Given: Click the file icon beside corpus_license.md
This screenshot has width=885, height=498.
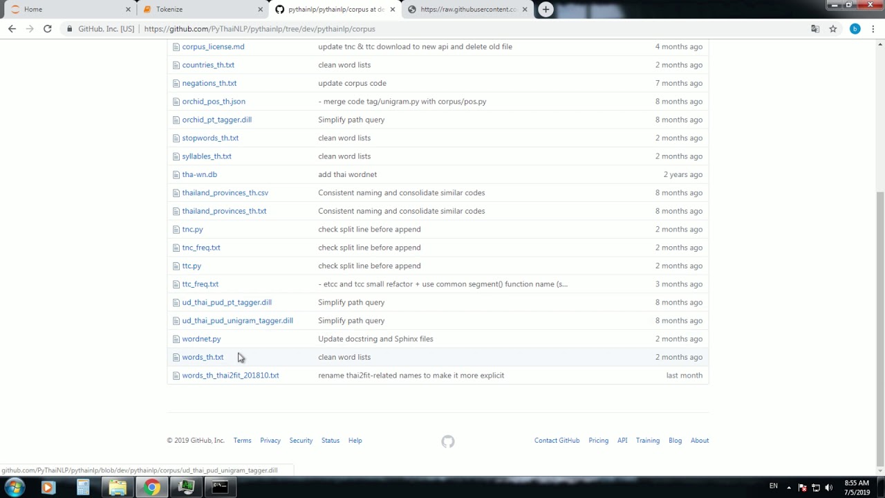Looking at the screenshot, I should 176,46.
